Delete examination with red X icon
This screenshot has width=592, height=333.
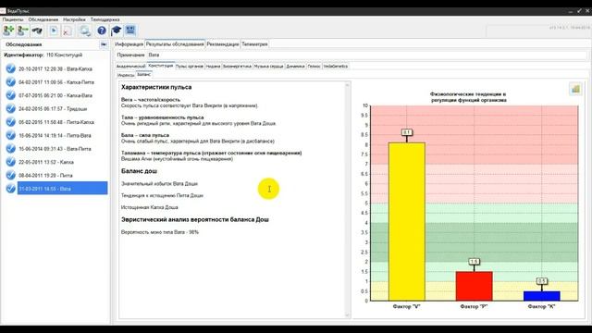click(68, 31)
